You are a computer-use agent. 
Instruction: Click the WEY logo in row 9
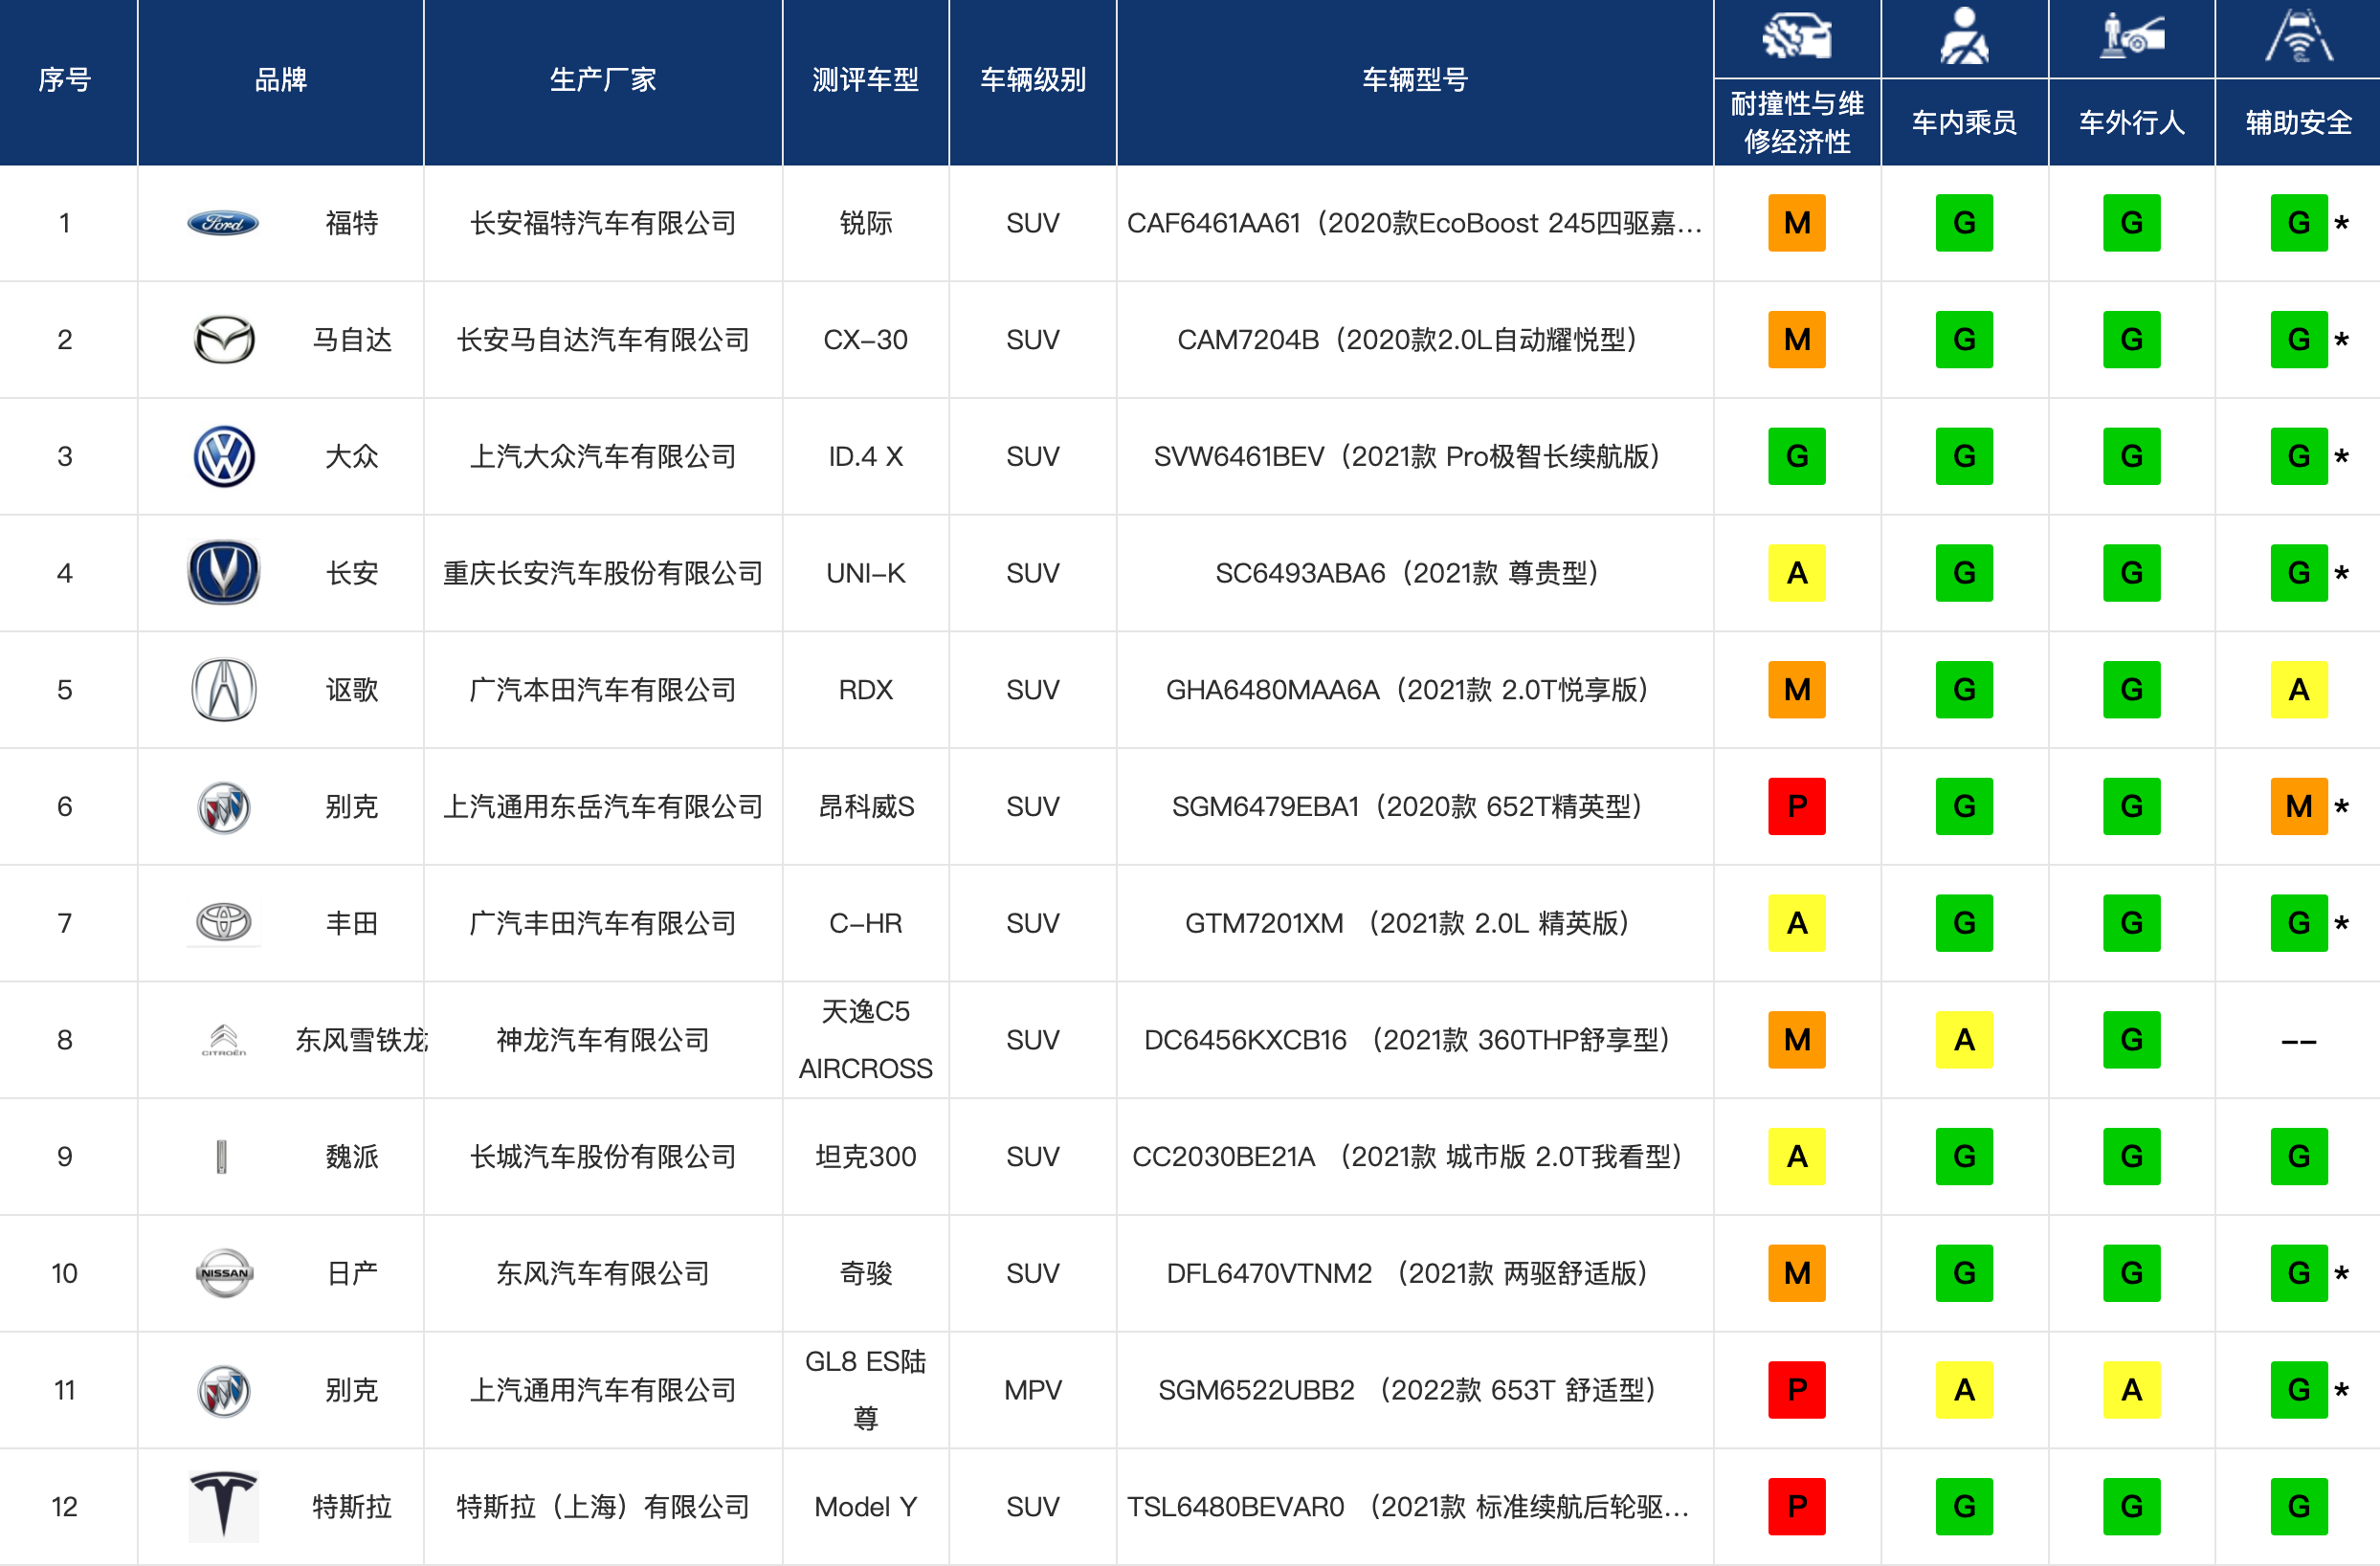point(222,1157)
